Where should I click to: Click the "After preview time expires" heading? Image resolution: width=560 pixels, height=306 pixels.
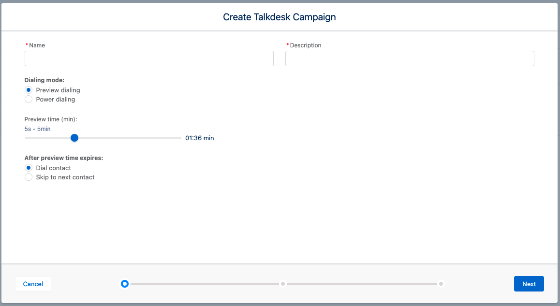coord(63,158)
